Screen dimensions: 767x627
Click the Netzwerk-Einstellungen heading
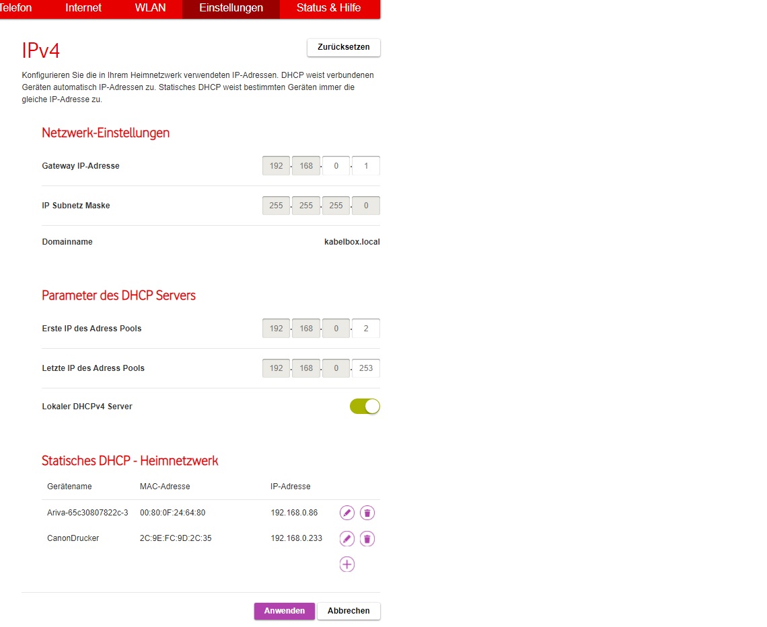point(106,133)
